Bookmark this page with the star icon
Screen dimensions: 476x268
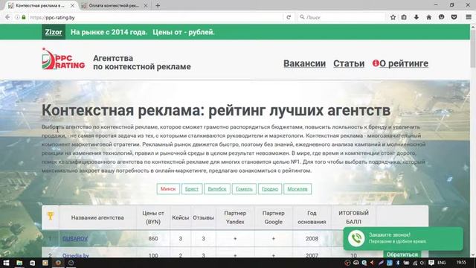point(393,17)
